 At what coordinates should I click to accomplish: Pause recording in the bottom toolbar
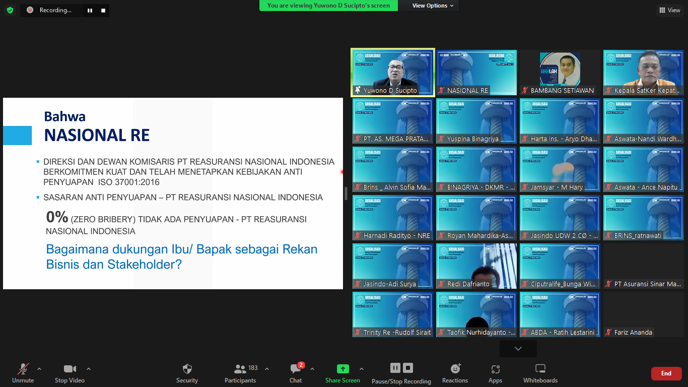[395, 368]
